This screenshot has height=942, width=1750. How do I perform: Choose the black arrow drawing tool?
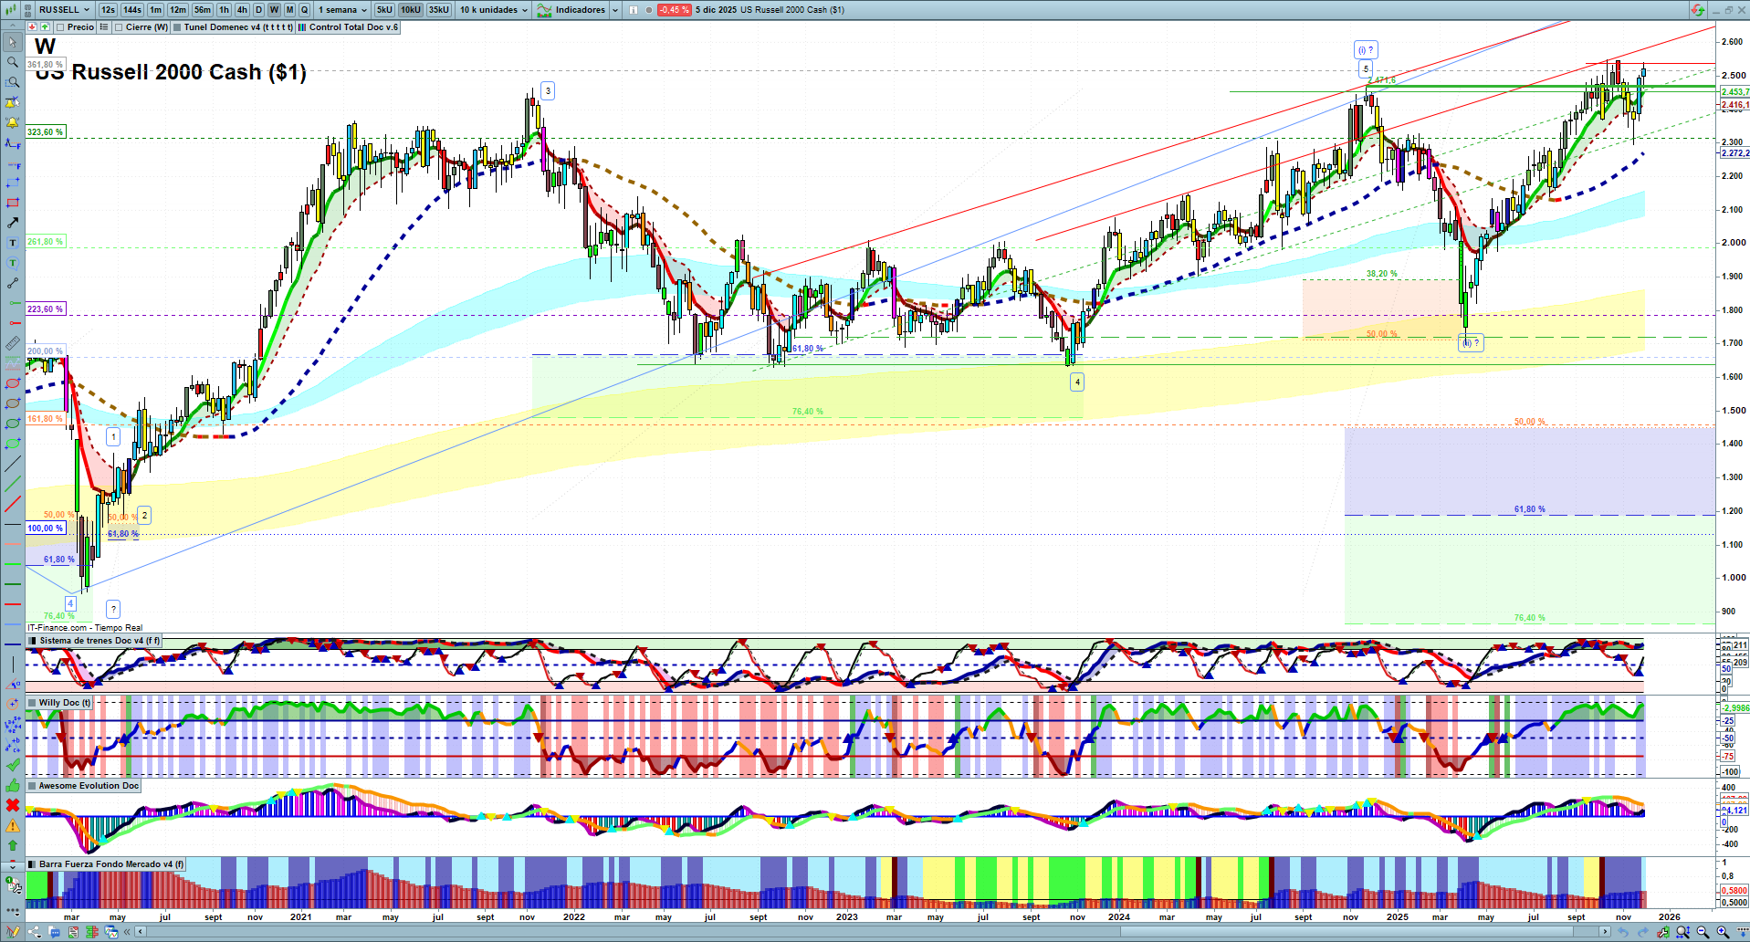click(13, 223)
